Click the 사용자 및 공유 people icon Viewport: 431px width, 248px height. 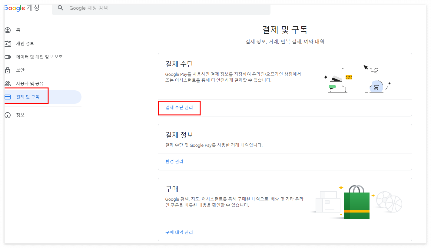tap(8, 84)
